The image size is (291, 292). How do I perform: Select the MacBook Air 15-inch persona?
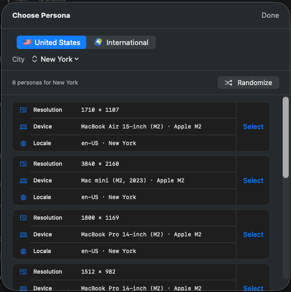[253, 127]
